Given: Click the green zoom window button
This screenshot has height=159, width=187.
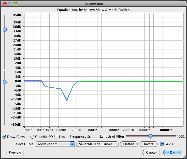Looking at the screenshot, I should [16, 4].
